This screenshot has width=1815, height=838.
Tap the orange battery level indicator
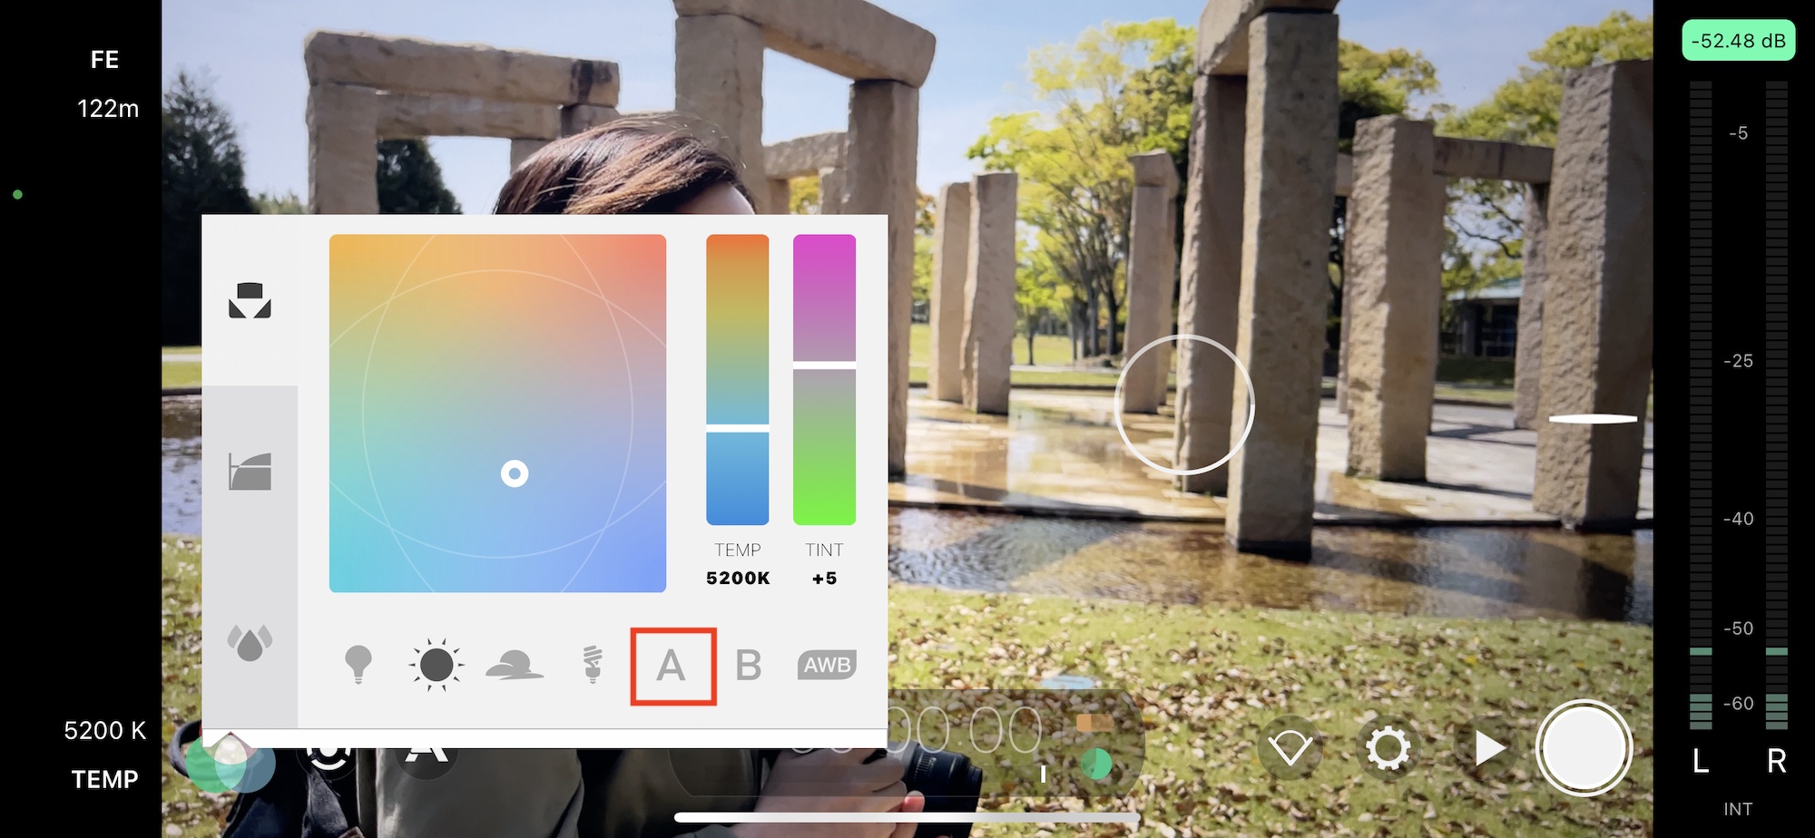[1094, 723]
